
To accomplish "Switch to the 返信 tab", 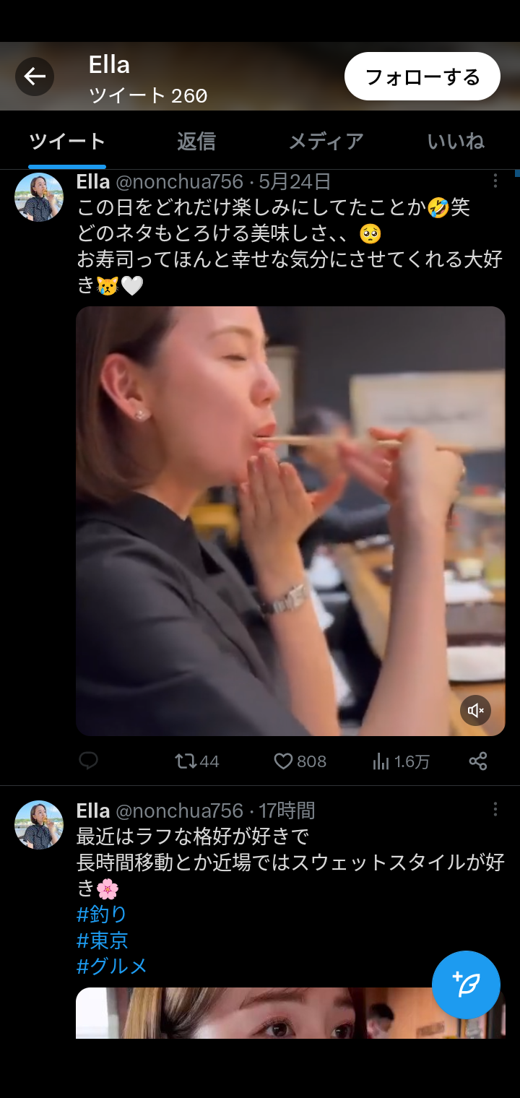I will [x=196, y=141].
